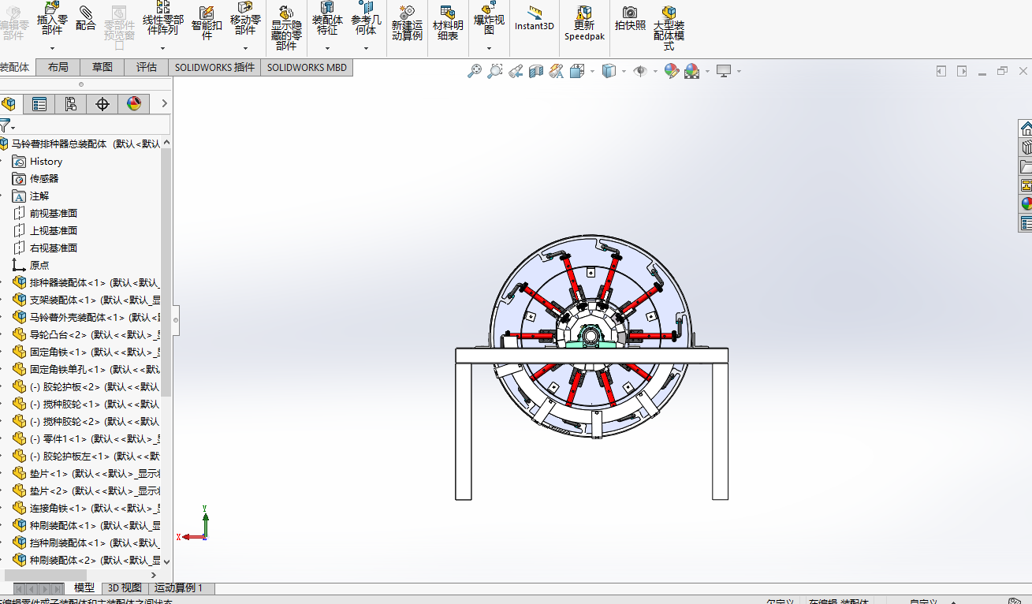Show more manager tabs with the arrow
Screen dimensions: 1032x604
pos(164,103)
